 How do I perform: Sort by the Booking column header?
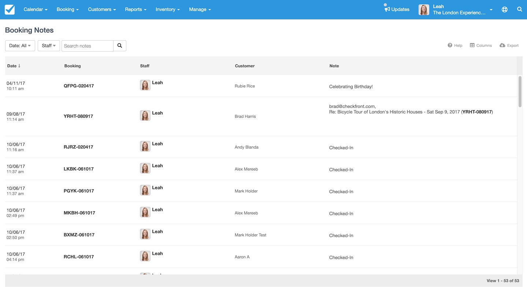73,66
